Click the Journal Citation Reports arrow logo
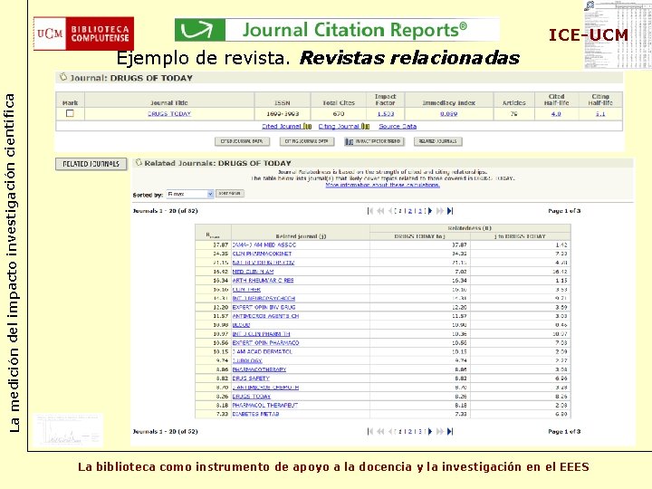Image resolution: width=652 pixels, height=489 pixels. coord(199,30)
